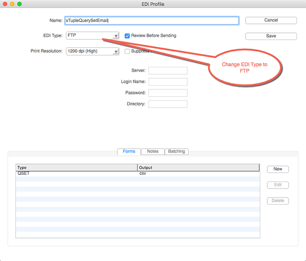Switch to the Notes tab
The image size is (306, 261).
tap(153, 151)
